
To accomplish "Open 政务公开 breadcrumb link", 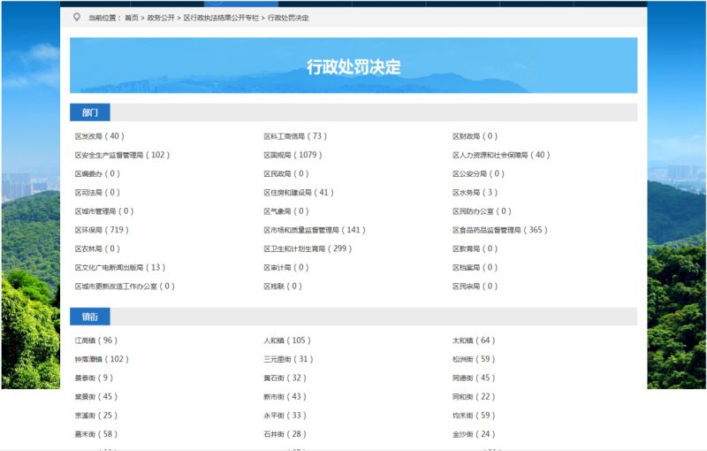I will pyautogui.click(x=160, y=18).
